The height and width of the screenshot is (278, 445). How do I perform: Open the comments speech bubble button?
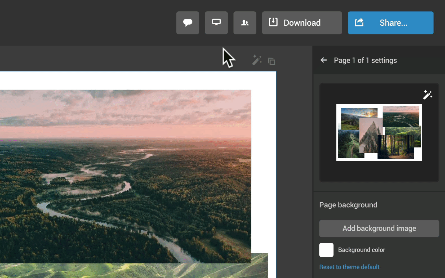[x=188, y=23]
